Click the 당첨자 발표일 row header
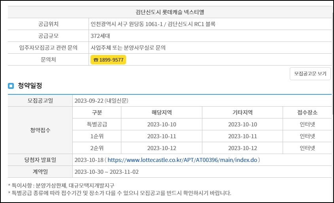 click(40, 160)
